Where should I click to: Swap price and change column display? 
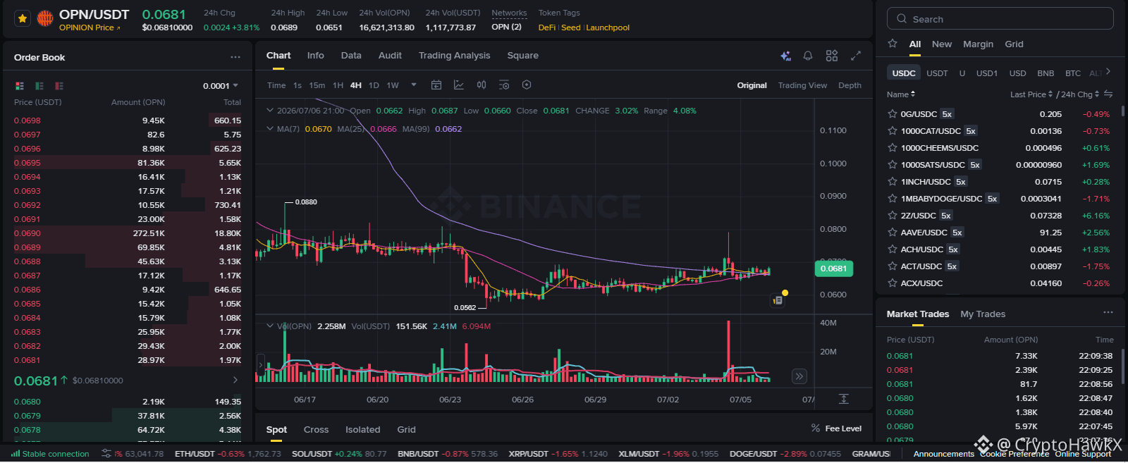click(1108, 94)
